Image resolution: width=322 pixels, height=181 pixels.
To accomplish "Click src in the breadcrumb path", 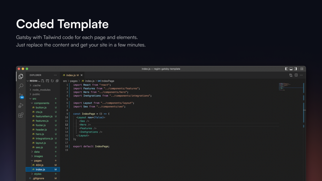I will click(65, 81).
